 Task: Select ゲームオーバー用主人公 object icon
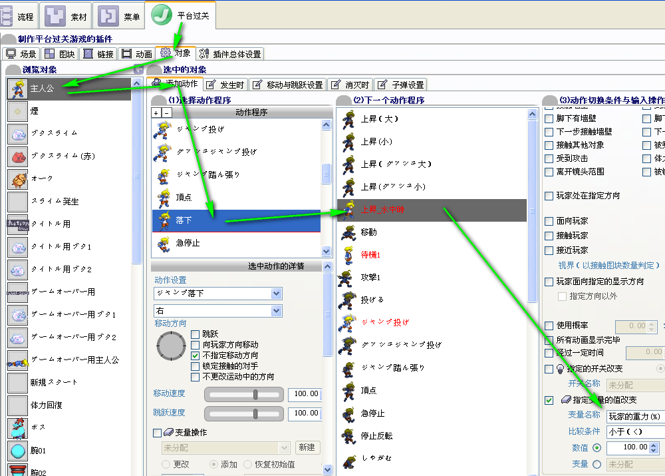17,360
